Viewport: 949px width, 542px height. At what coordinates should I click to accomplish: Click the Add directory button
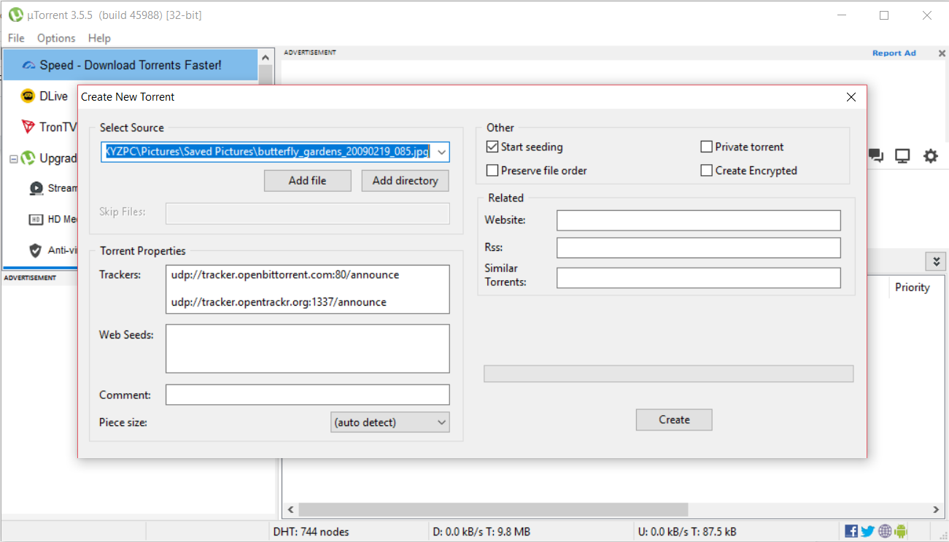[x=406, y=181]
